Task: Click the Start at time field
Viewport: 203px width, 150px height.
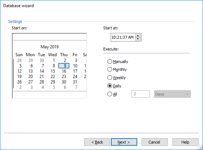Action: pyautogui.click(x=123, y=37)
